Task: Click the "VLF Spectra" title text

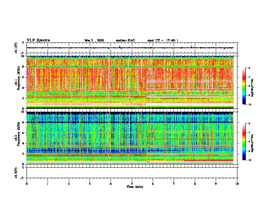Action: (38, 40)
